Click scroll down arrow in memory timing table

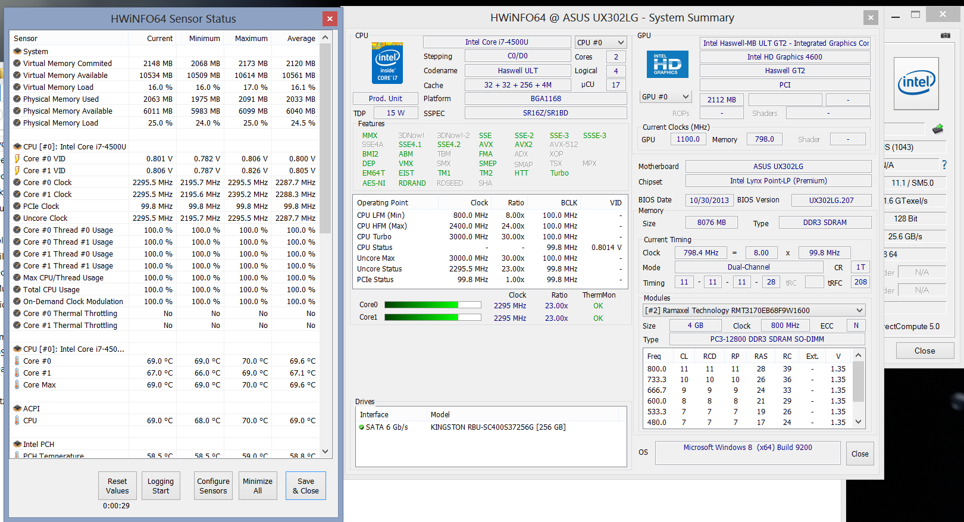[x=858, y=421]
